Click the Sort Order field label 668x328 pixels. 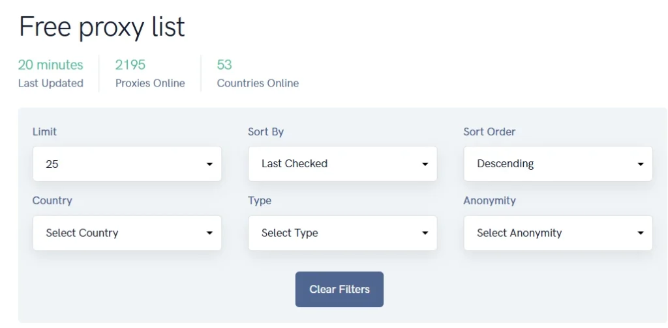point(489,131)
